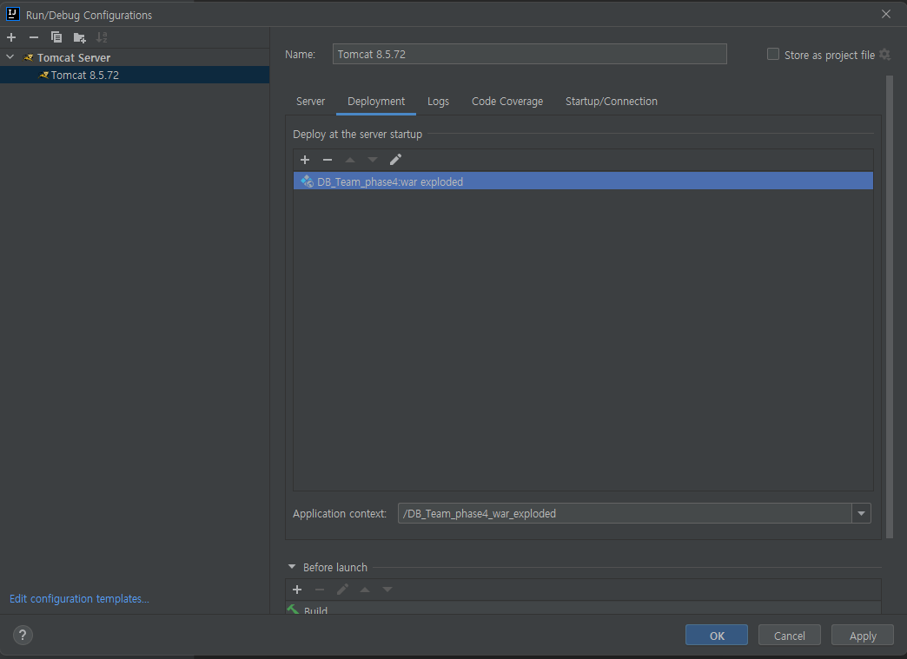The image size is (907, 659).
Task: Click the Name input field
Action: point(529,55)
